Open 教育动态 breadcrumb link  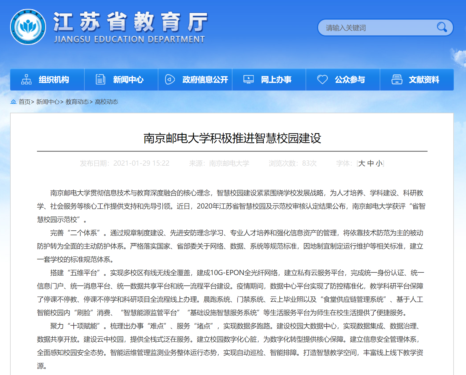coord(77,102)
